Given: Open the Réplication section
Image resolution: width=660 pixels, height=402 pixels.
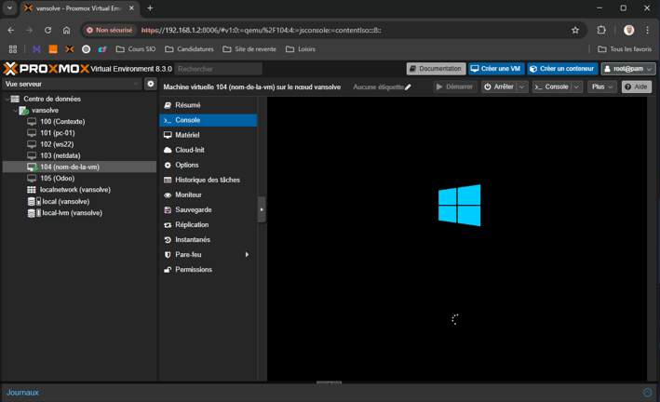Looking at the screenshot, I should pyautogui.click(x=208, y=225).
